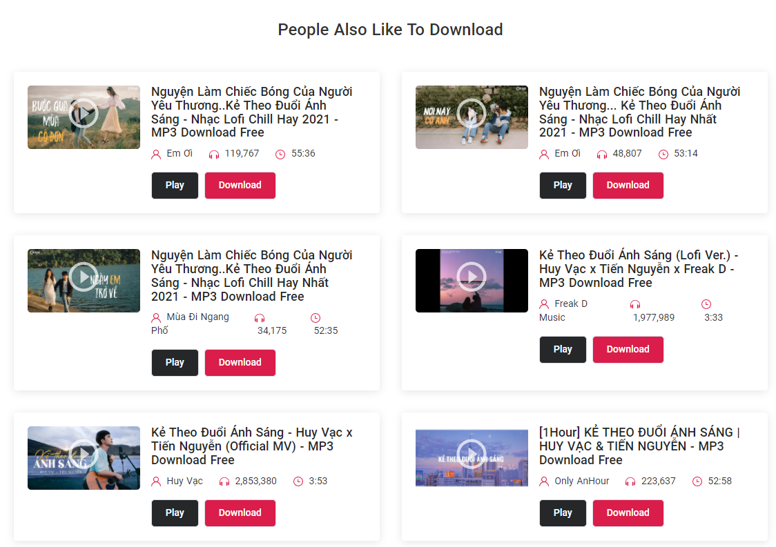Viewport: 776px width, 547px height.
Task: Play the 55:36 Em Ơi lofi track
Action: click(x=175, y=186)
